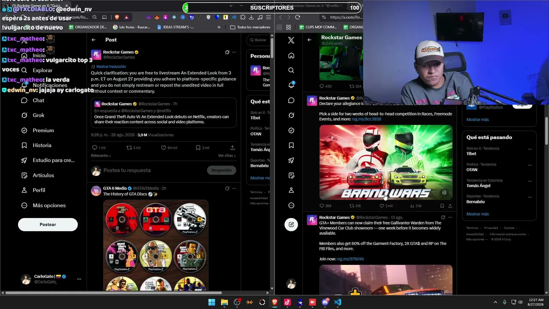Open Explorar in the left sidebar menu
The width and height of the screenshot is (549, 309).
point(37,70)
